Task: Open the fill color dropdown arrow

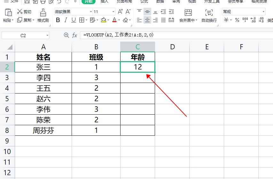Action: tap(108, 20)
